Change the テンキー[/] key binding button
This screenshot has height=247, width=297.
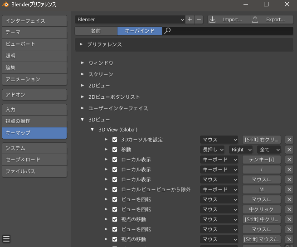tap(261, 160)
